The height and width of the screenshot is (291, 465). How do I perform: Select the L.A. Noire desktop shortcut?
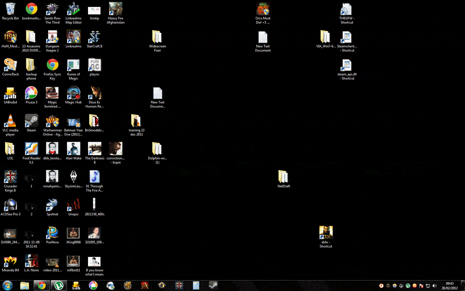(x=31, y=261)
